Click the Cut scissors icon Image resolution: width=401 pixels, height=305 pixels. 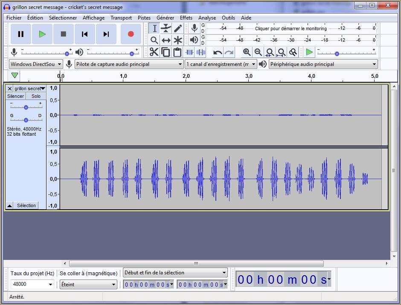coord(154,52)
